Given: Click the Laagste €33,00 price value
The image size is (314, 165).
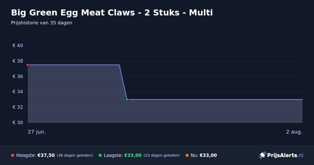Looking at the screenshot, I should pos(133,155).
